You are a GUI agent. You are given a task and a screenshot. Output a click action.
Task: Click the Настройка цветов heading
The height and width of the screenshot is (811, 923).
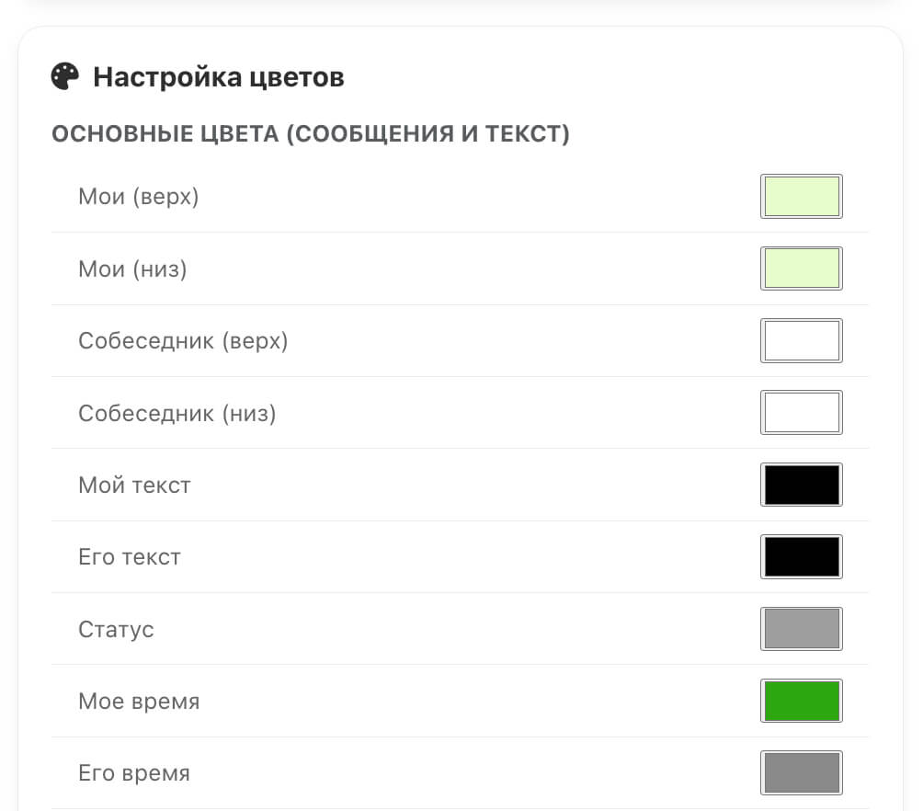pos(219,77)
